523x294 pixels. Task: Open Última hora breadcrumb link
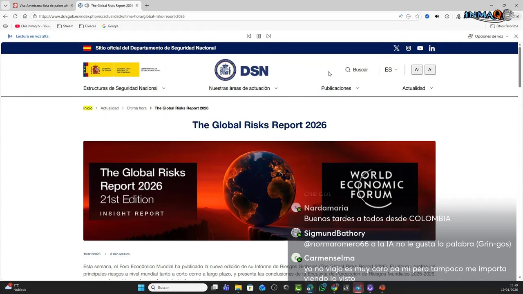(136, 108)
